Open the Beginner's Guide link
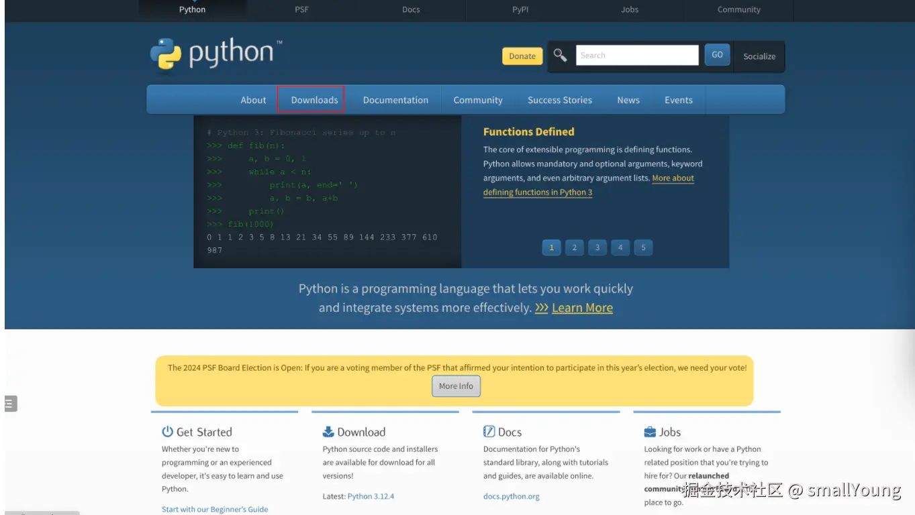 click(215, 510)
